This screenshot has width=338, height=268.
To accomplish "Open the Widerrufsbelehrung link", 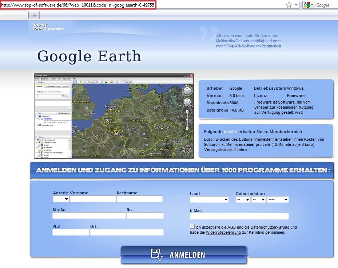I will coord(223,232).
